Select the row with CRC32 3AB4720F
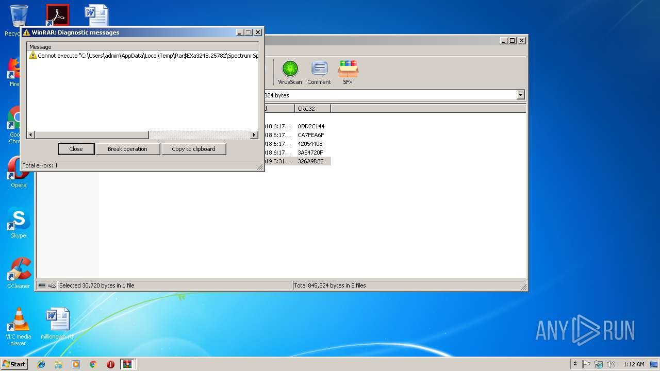Screen dimensions: 660x371 (311, 153)
